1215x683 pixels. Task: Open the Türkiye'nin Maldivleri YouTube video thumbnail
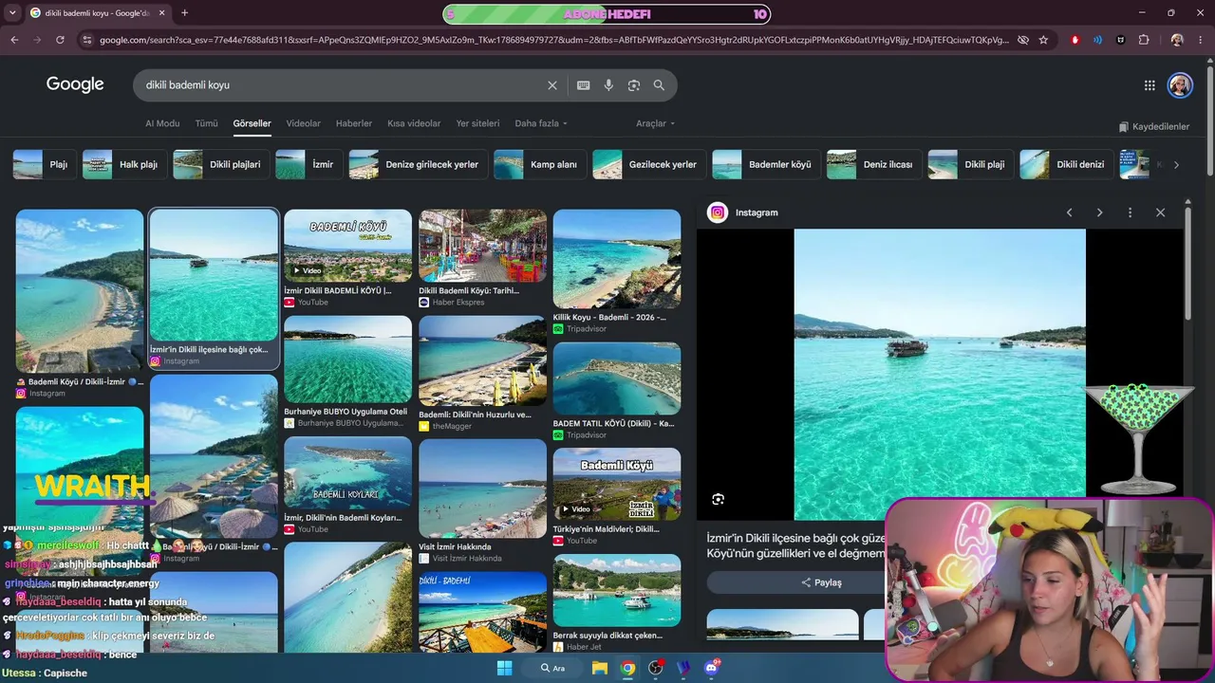pos(617,484)
